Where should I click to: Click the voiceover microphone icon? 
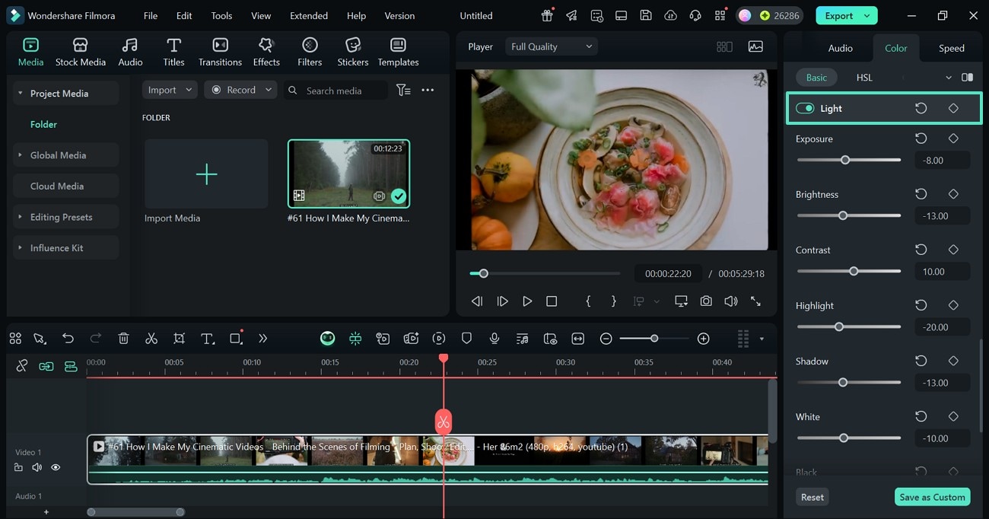click(x=494, y=339)
